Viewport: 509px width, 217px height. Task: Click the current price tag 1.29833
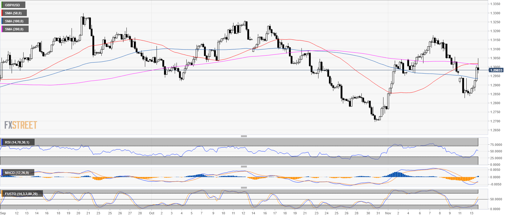point(496,70)
